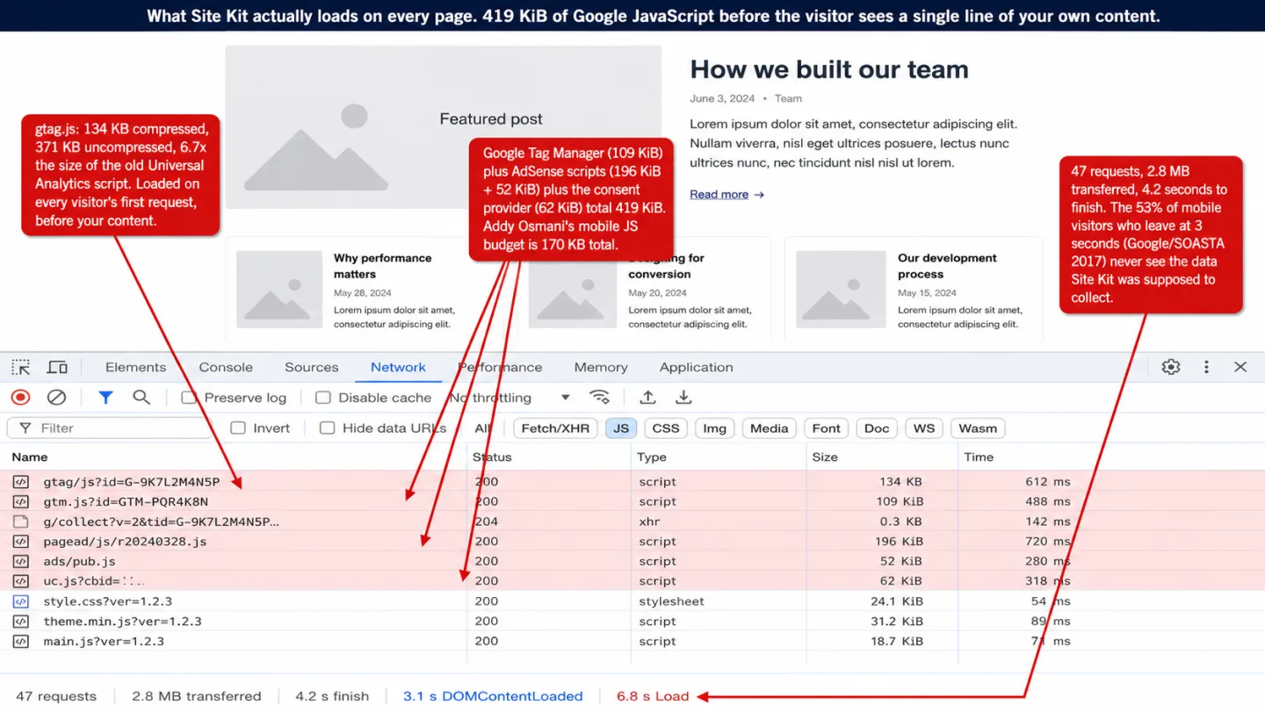The image size is (1265, 712).
Task: Click the Featured post image placeholder
Action: (x=444, y=127)
